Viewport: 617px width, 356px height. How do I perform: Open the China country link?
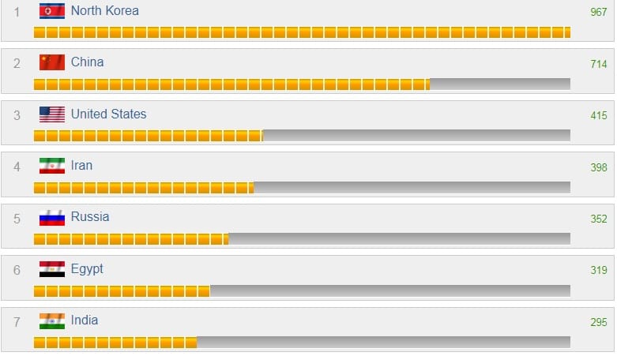coord(87,62)
